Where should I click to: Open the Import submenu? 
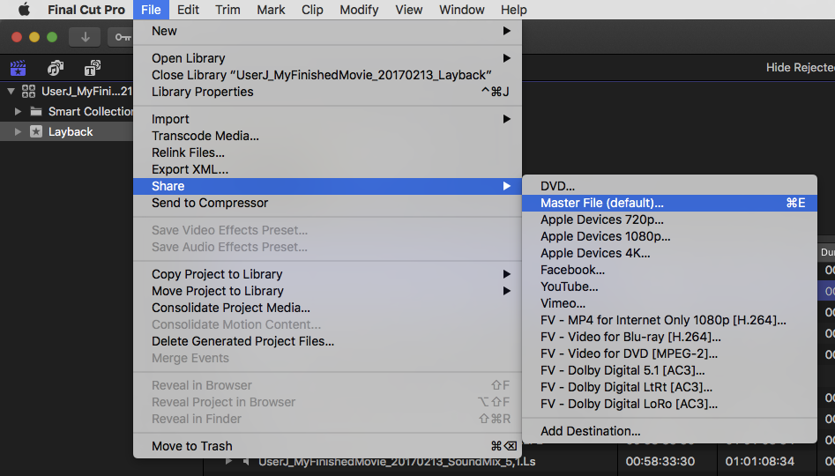pos(327,119)
